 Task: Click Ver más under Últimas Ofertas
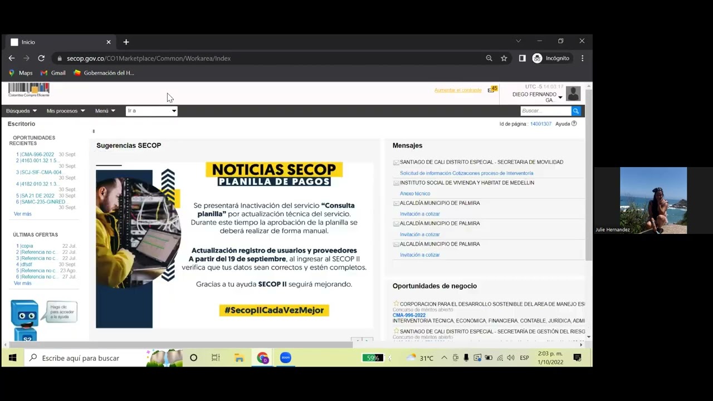tap(23, 283)
